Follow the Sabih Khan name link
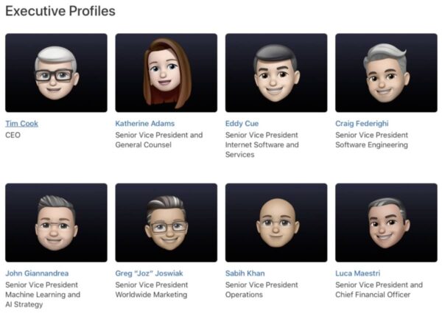This screenshot has width=442, height=319. click(x=245, y=273)
